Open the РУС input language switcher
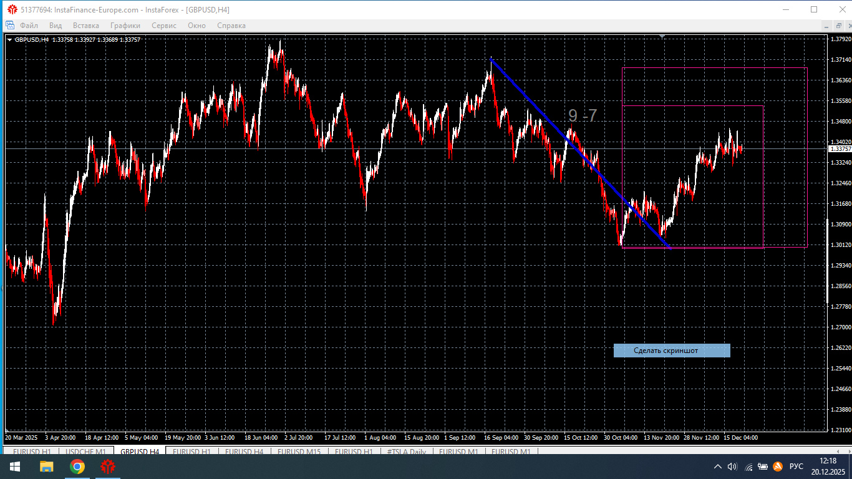The width and height of the screenshot is (852, 479). pyautogui.click(x=796, y=467)
